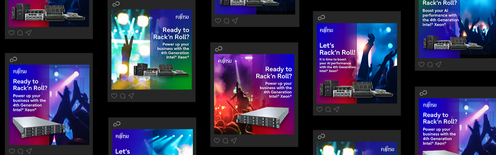This screenshot has height=155, width=496.
Task: Click Fujitsu logo in purple concert guitarist ad
Action: pos(224,61)
